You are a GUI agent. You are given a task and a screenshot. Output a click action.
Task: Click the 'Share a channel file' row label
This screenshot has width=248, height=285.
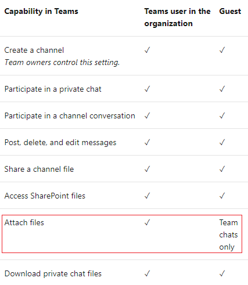[39, 169]
